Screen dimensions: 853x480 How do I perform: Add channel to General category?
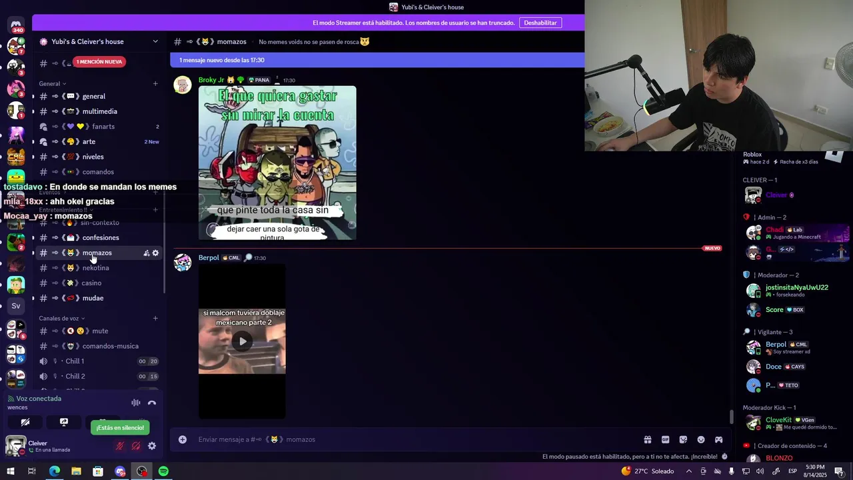point(155,83)
